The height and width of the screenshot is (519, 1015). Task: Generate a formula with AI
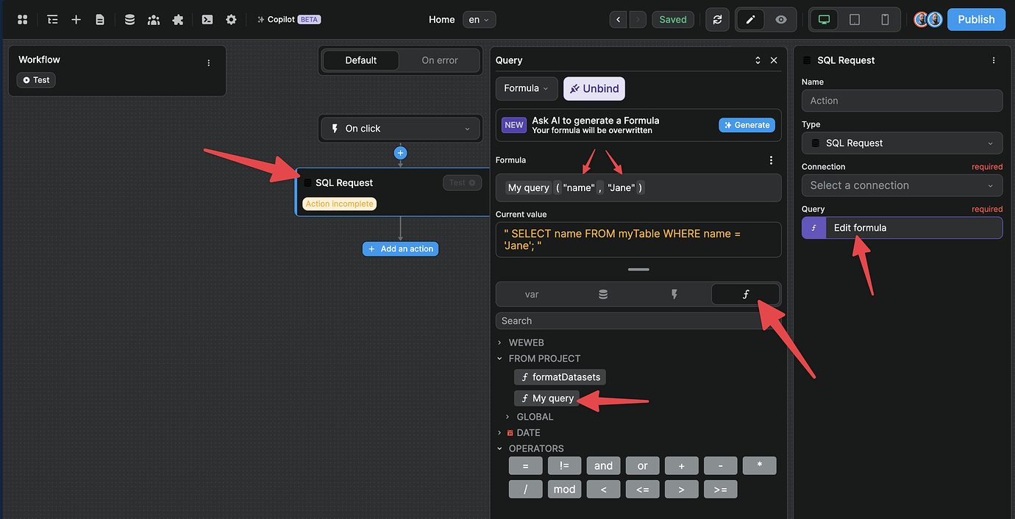tap(747, 125)
